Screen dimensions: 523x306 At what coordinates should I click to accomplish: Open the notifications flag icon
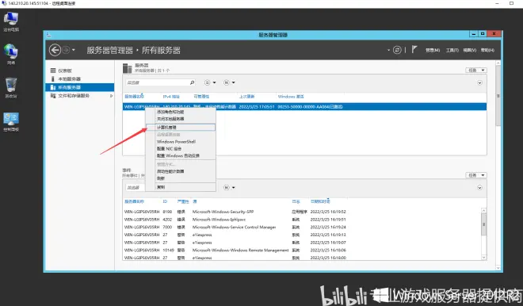(414, 49)
